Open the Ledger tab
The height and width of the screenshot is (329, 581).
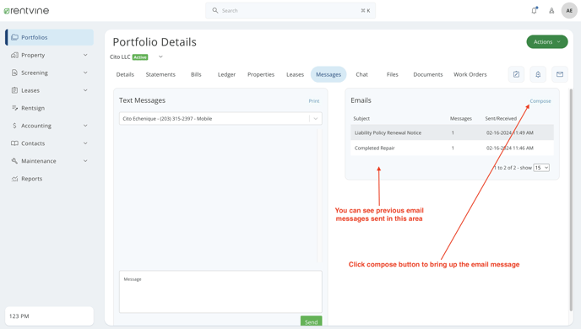pyautogui.click(x=226, y=74)
